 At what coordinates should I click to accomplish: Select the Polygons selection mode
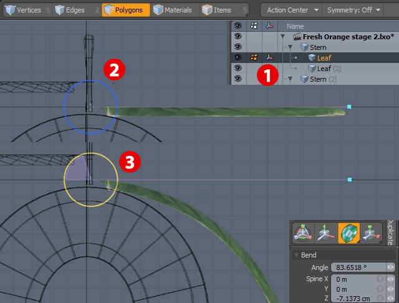click(x=126, y=10)
